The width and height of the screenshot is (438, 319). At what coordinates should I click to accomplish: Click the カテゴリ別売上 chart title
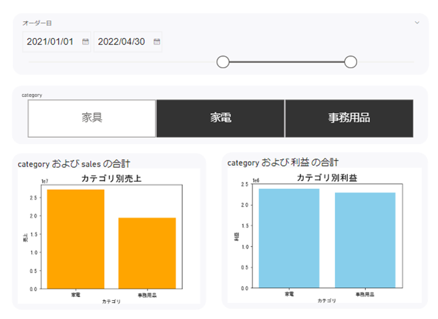click(111, 178)
